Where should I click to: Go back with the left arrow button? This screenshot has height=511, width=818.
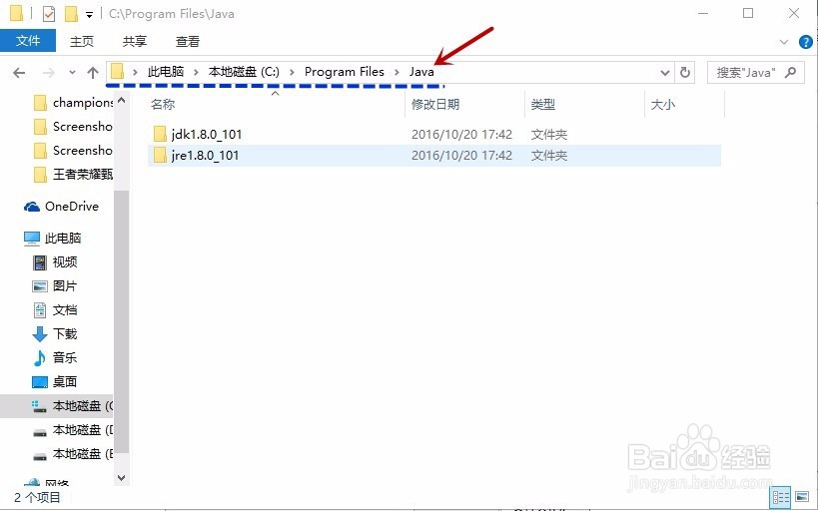coord(19,73)
